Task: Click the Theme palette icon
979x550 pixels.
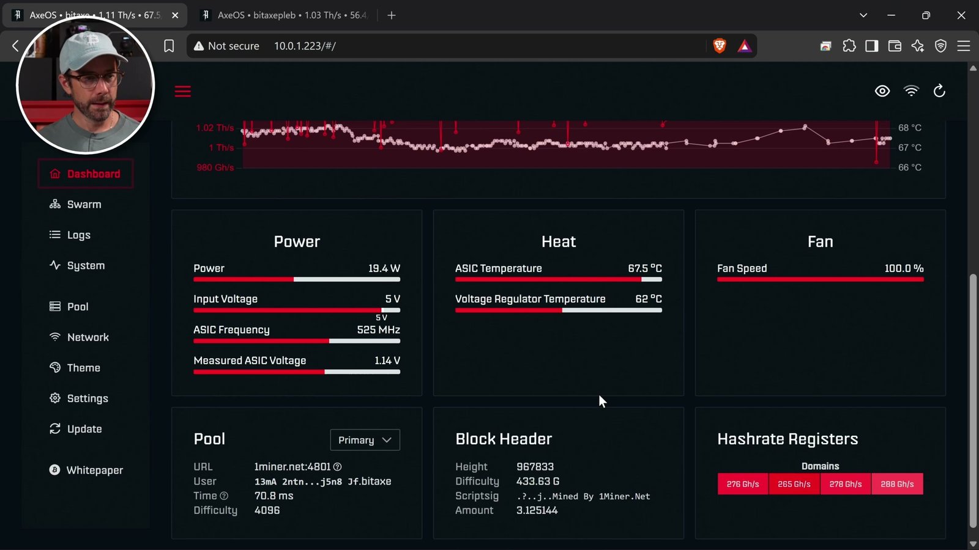Action: tap(55, 367)
